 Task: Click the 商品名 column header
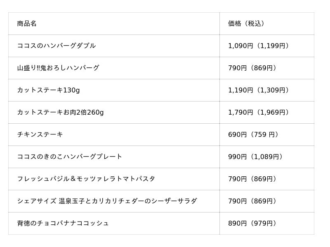27,23
